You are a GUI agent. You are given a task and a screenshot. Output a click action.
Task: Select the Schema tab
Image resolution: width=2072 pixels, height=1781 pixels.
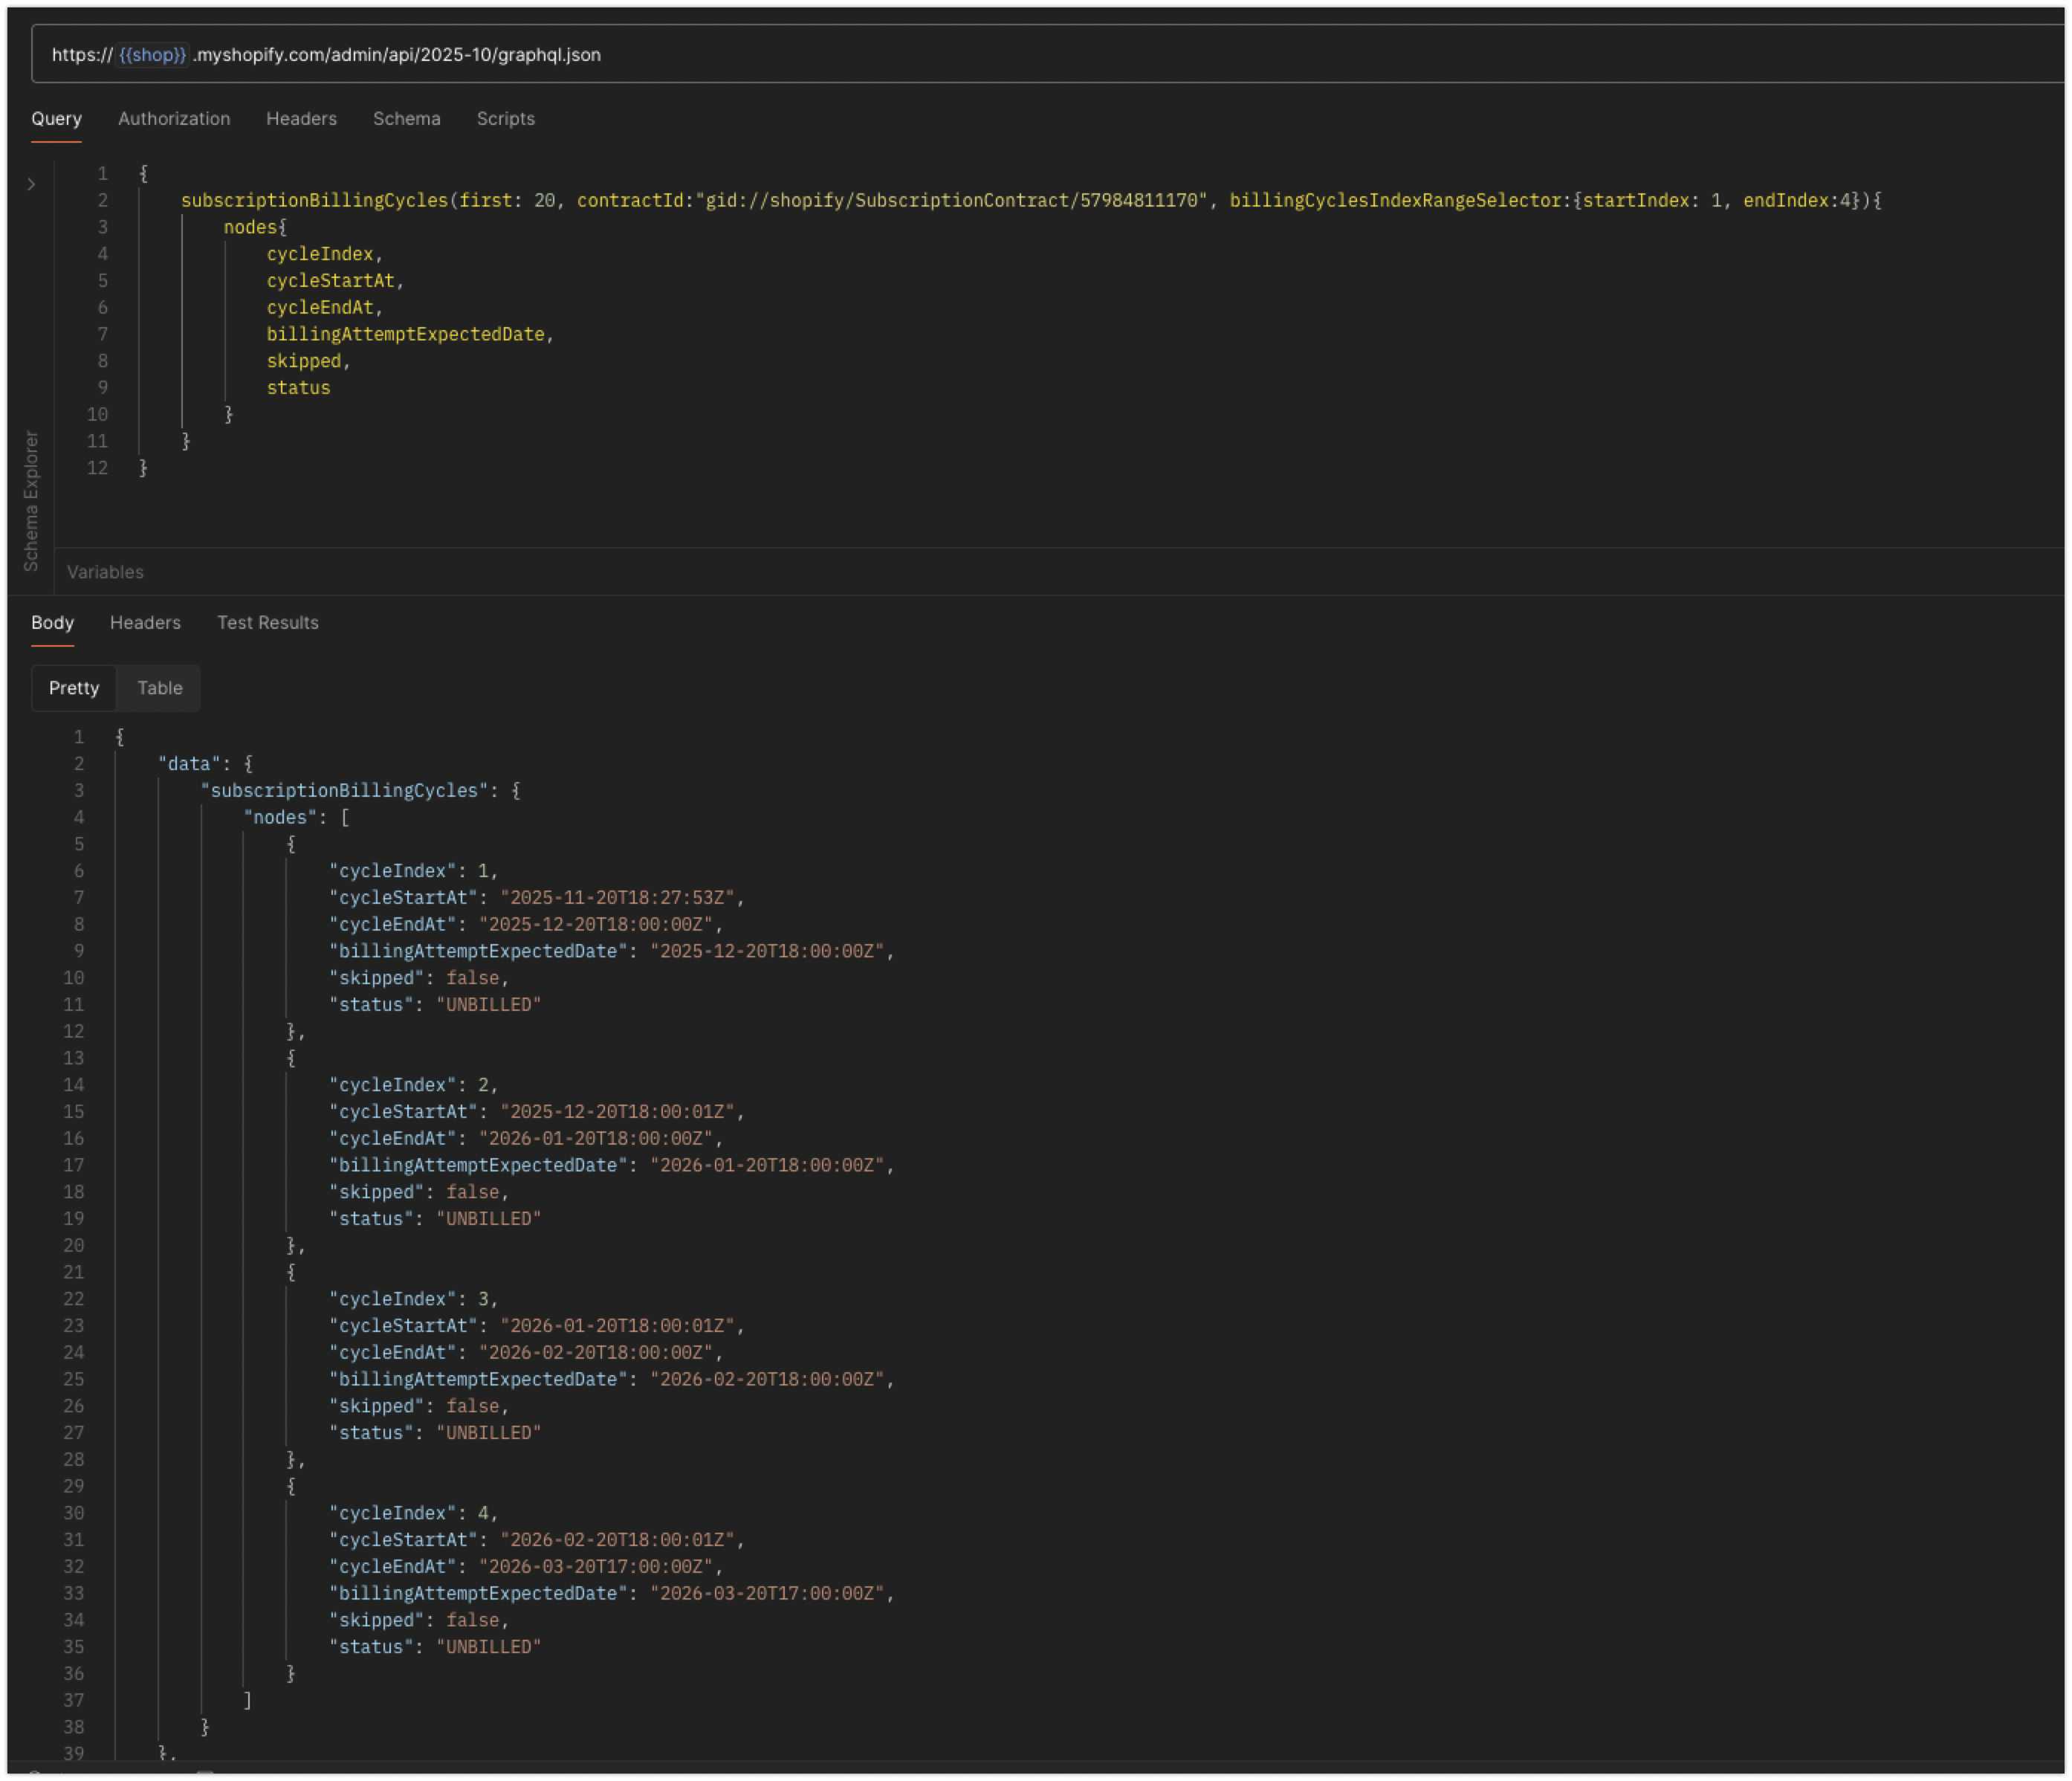[x=406, y=118]
